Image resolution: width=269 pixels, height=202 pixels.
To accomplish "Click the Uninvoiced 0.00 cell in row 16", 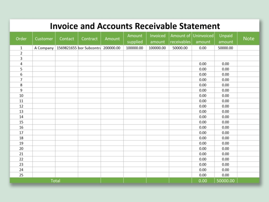I will coord(203,128).
